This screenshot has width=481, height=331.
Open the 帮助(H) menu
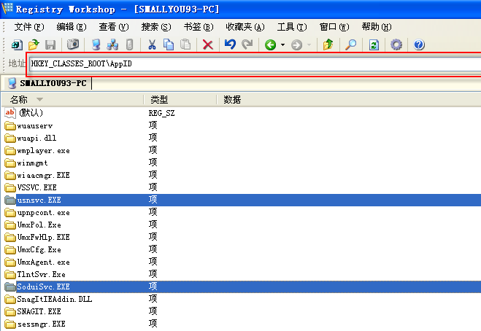[x=377, y=27]
